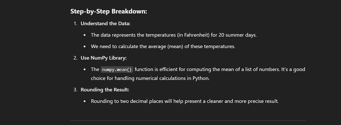Click the Use NumPy Library list title

point(104,58)
